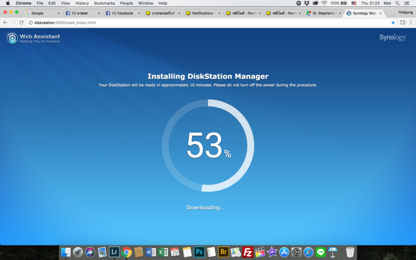This screenshot has width=416, height=260.
Task: Launch Siri from the dock
Action: [90, 252]
